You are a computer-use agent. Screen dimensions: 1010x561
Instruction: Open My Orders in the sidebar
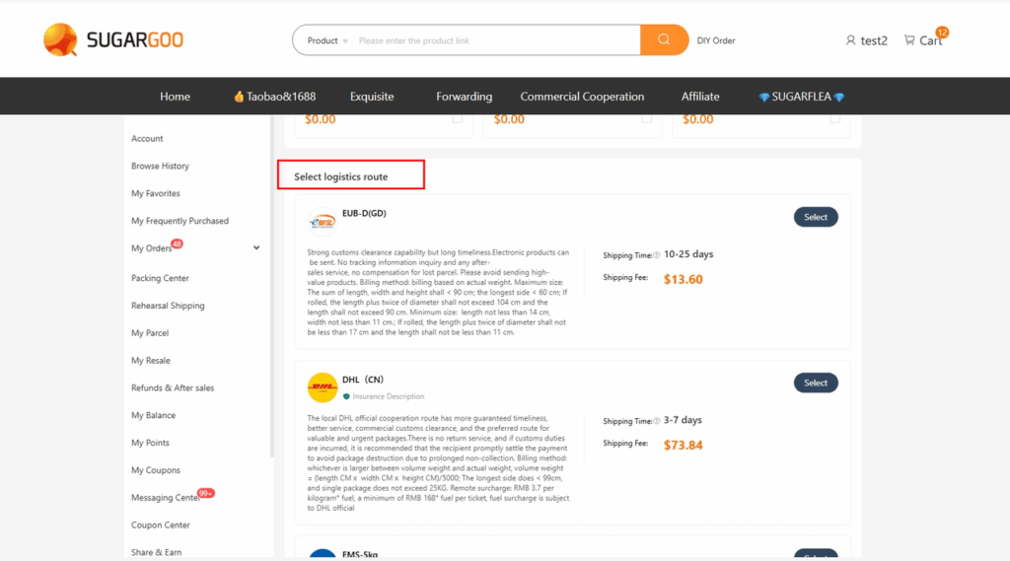(151, 248)
